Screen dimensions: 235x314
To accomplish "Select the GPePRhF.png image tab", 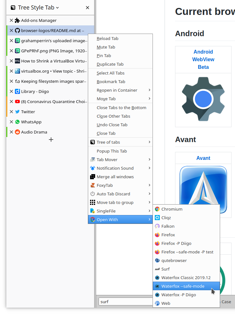I will (50, 51).
